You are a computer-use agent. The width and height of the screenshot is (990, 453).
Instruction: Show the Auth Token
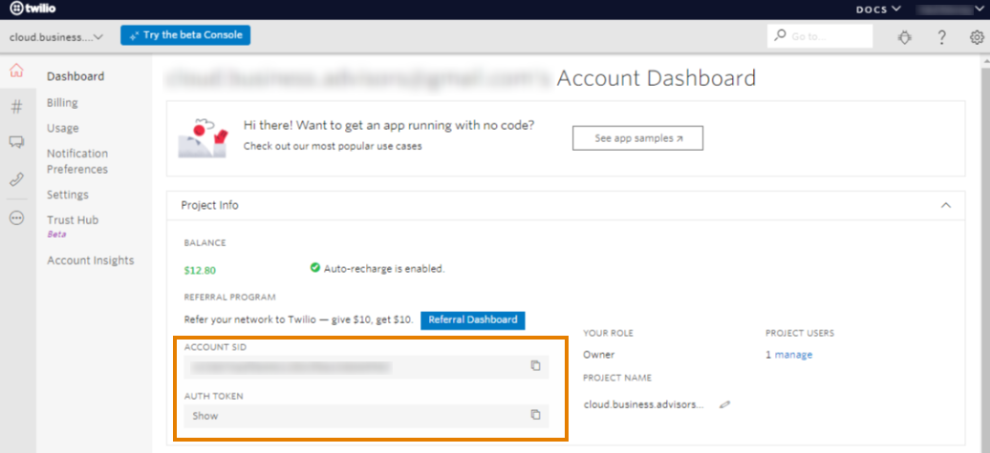click(x=205, y=416)
